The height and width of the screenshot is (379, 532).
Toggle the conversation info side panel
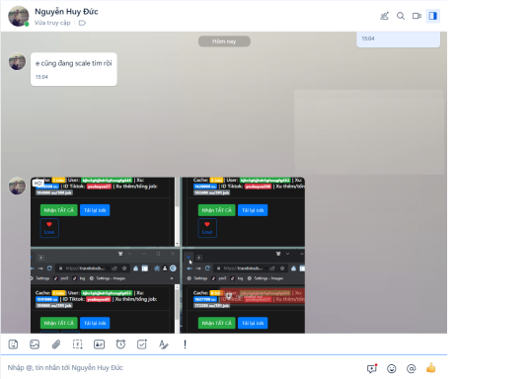pyautogui.click(x=433, y=16)
